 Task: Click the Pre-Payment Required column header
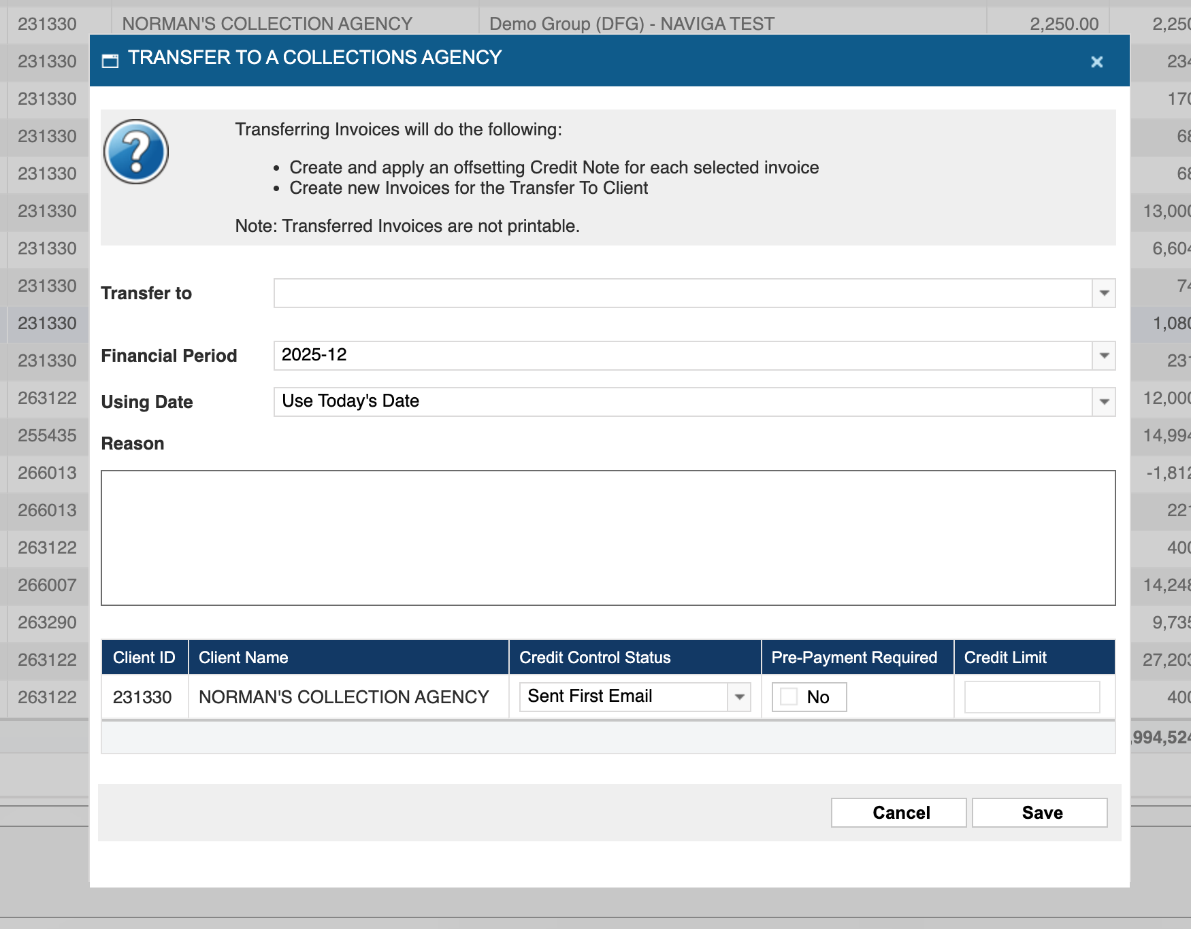click(x=854, y=658)
